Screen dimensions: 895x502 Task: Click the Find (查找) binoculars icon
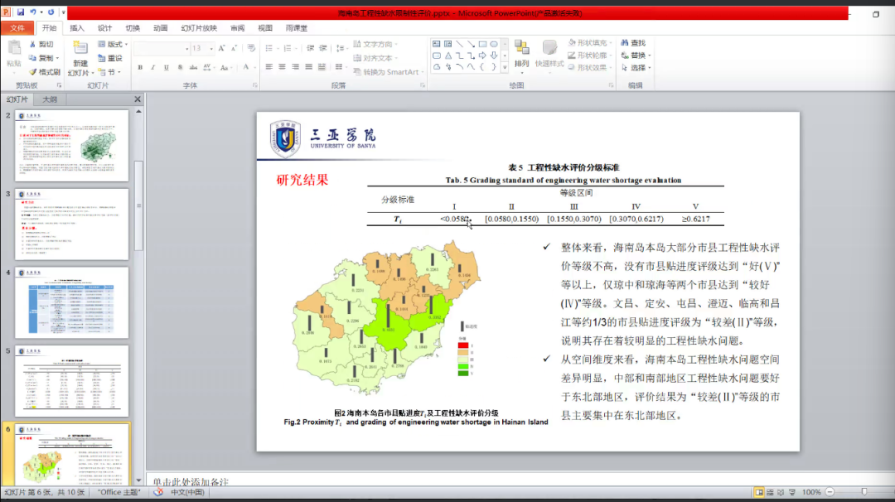pos(623,43)
